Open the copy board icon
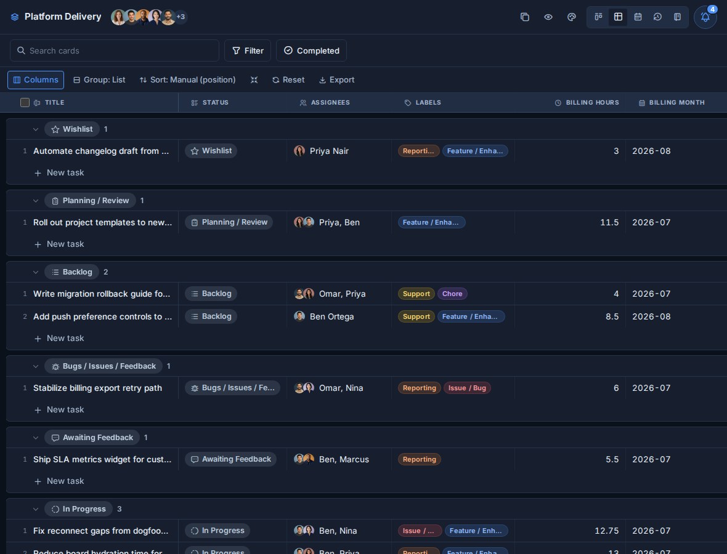The height and width of the screenshot is (554, 727). [x=525, y=17]
